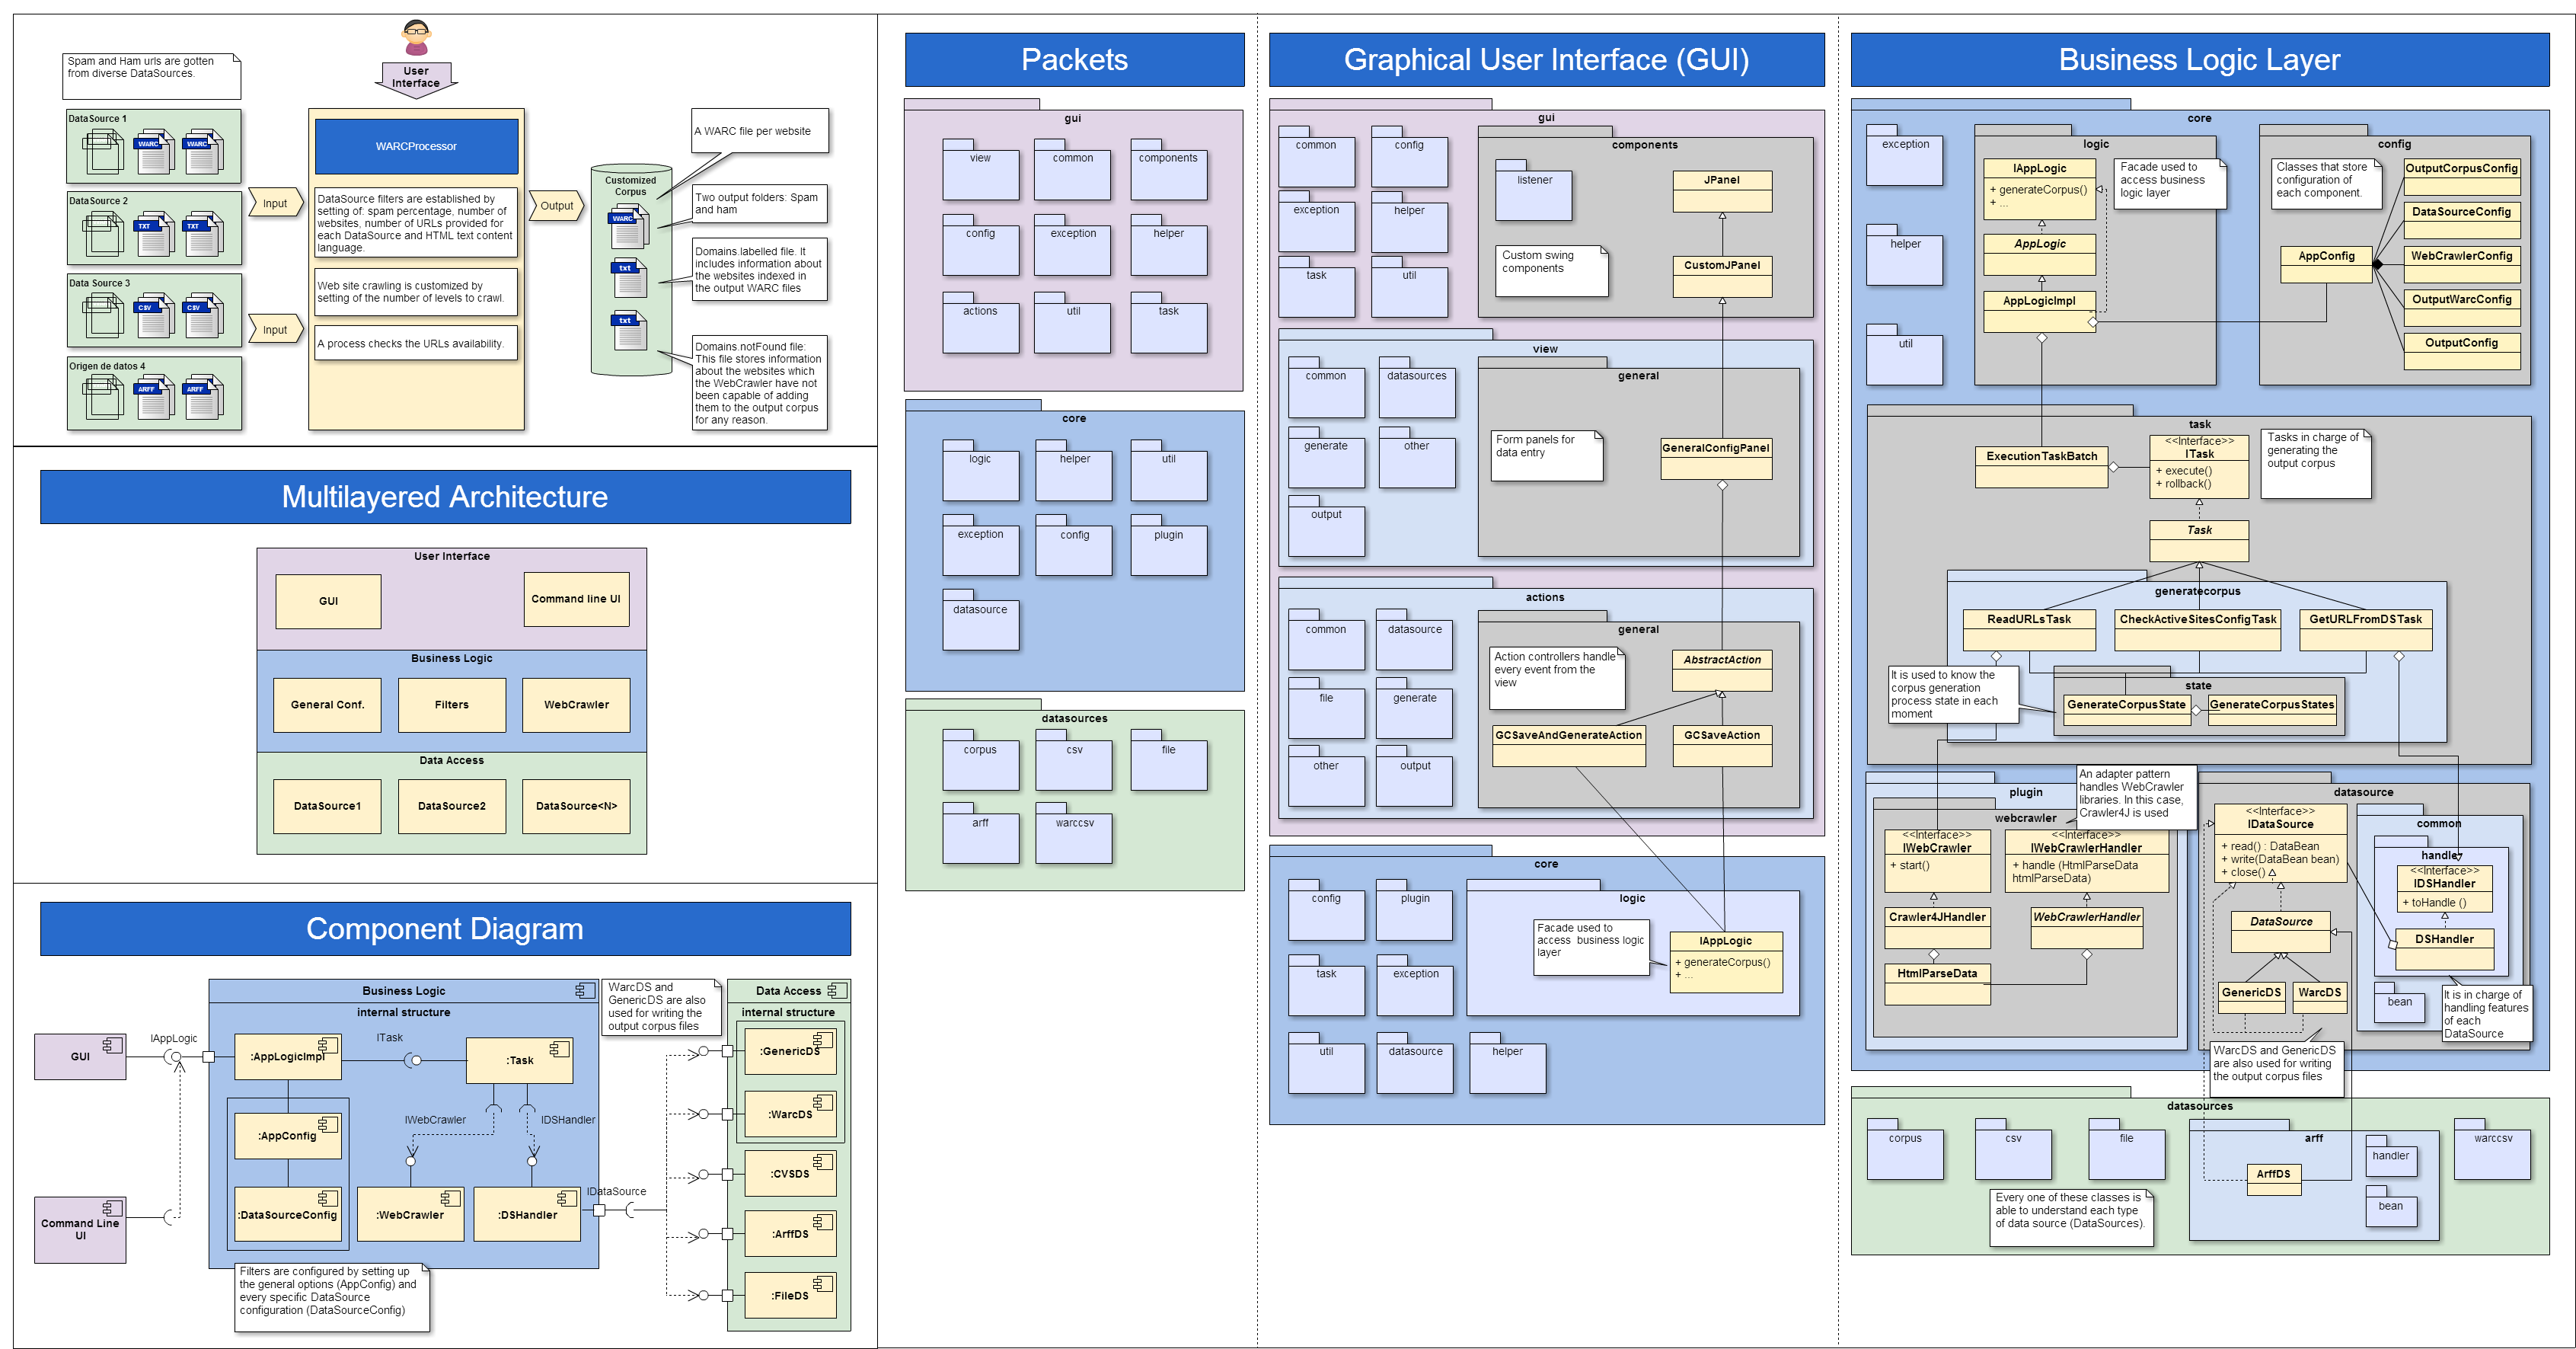This screenshot has height=1349, width=2576.
Task: Click the component icon on the :ArffDS box
Action: [822, 1221]
